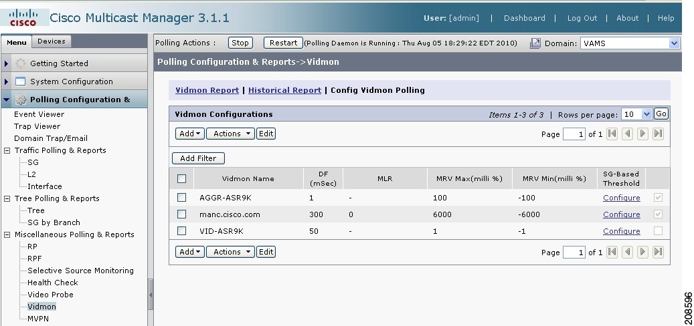
Task: Click the domain popup icon beside Domain
Action: click(535, 43)
